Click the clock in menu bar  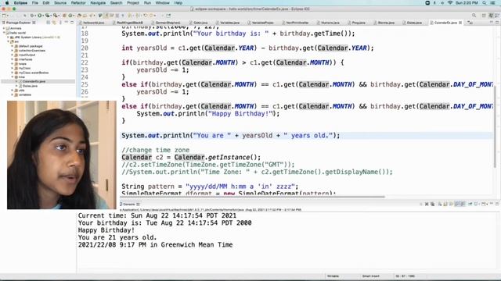(x=467, y=3)
